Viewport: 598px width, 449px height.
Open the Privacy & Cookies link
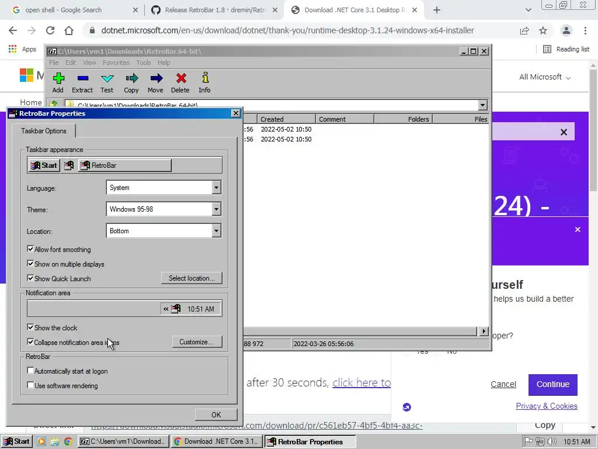[547, 406]
